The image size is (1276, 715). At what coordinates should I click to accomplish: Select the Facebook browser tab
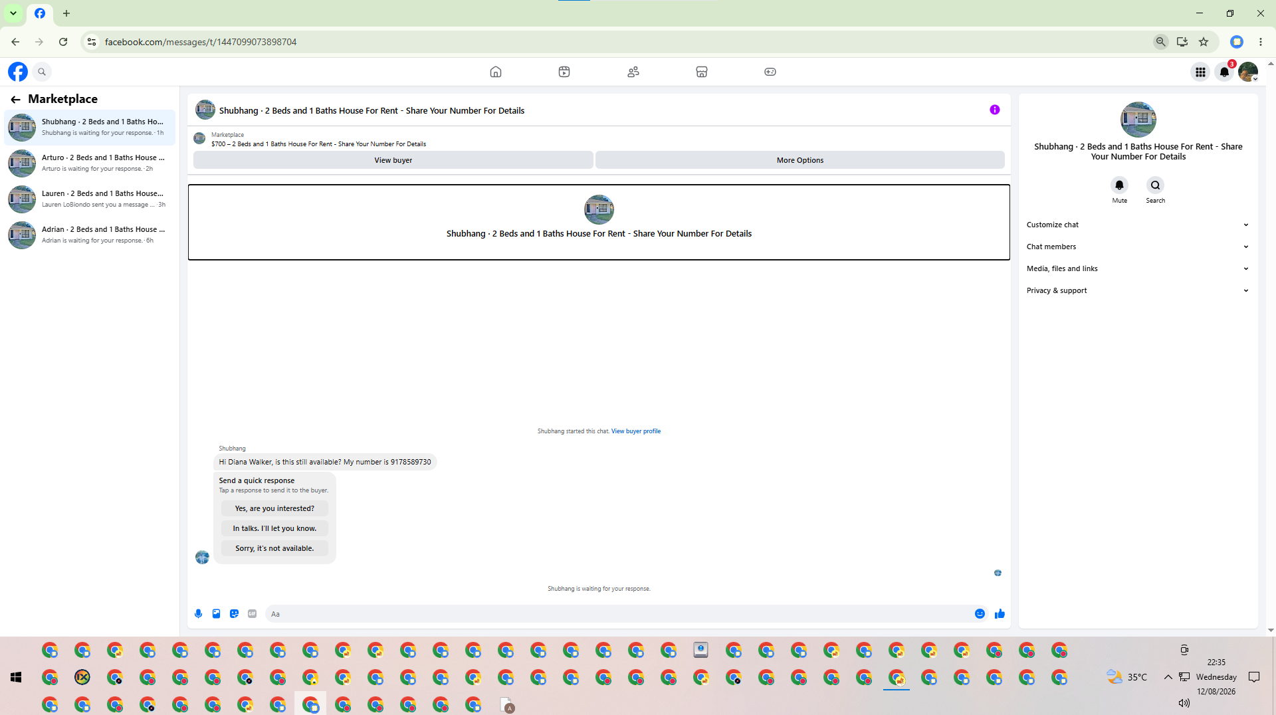pyautogui.click(x=40, y=13)
